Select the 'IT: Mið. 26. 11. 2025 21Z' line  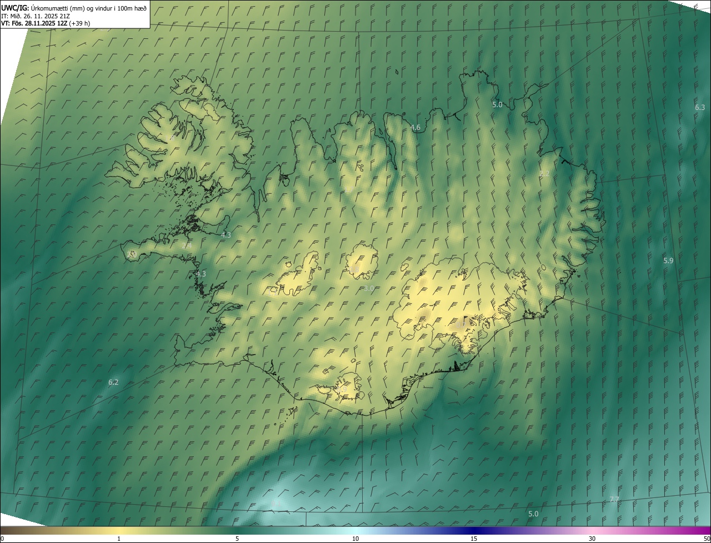35,16
